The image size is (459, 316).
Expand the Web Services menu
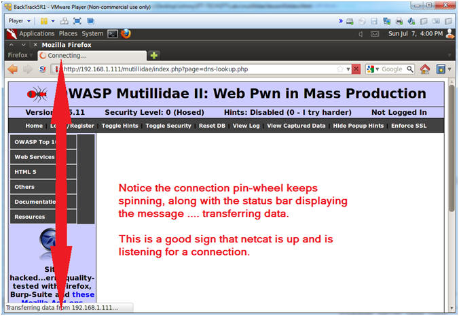43,157
